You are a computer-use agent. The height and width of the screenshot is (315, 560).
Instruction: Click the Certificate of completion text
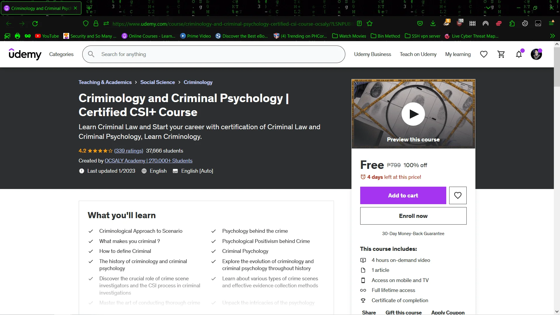(400, 300)
